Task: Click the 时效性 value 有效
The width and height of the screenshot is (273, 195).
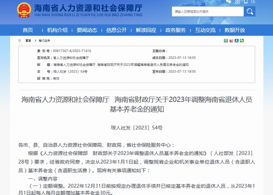Action: [x=56, y=78]
